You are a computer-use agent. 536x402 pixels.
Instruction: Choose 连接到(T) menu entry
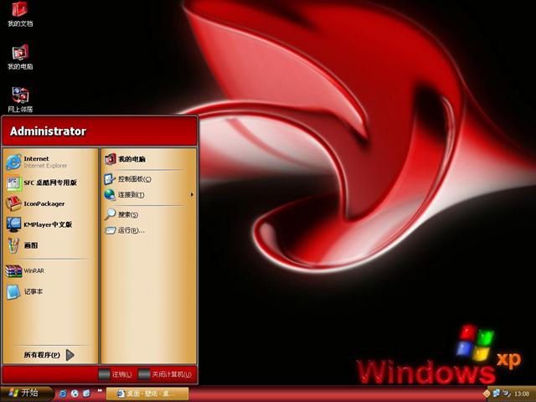click(148, 195)
